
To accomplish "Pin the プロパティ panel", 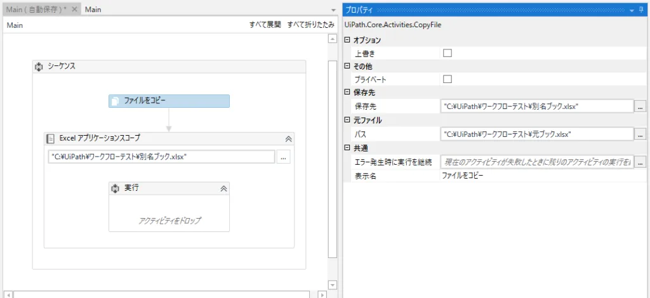I will (x=642, y=10).
